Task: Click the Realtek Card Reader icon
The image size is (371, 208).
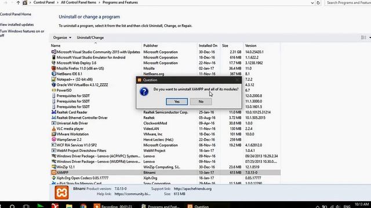Action: [x=54, y=112]
